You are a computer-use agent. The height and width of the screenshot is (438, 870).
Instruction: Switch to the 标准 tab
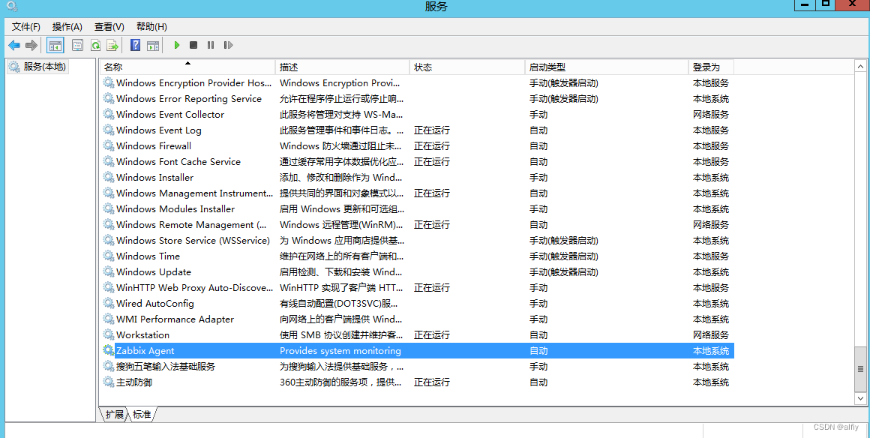click(x=142, y=415)
